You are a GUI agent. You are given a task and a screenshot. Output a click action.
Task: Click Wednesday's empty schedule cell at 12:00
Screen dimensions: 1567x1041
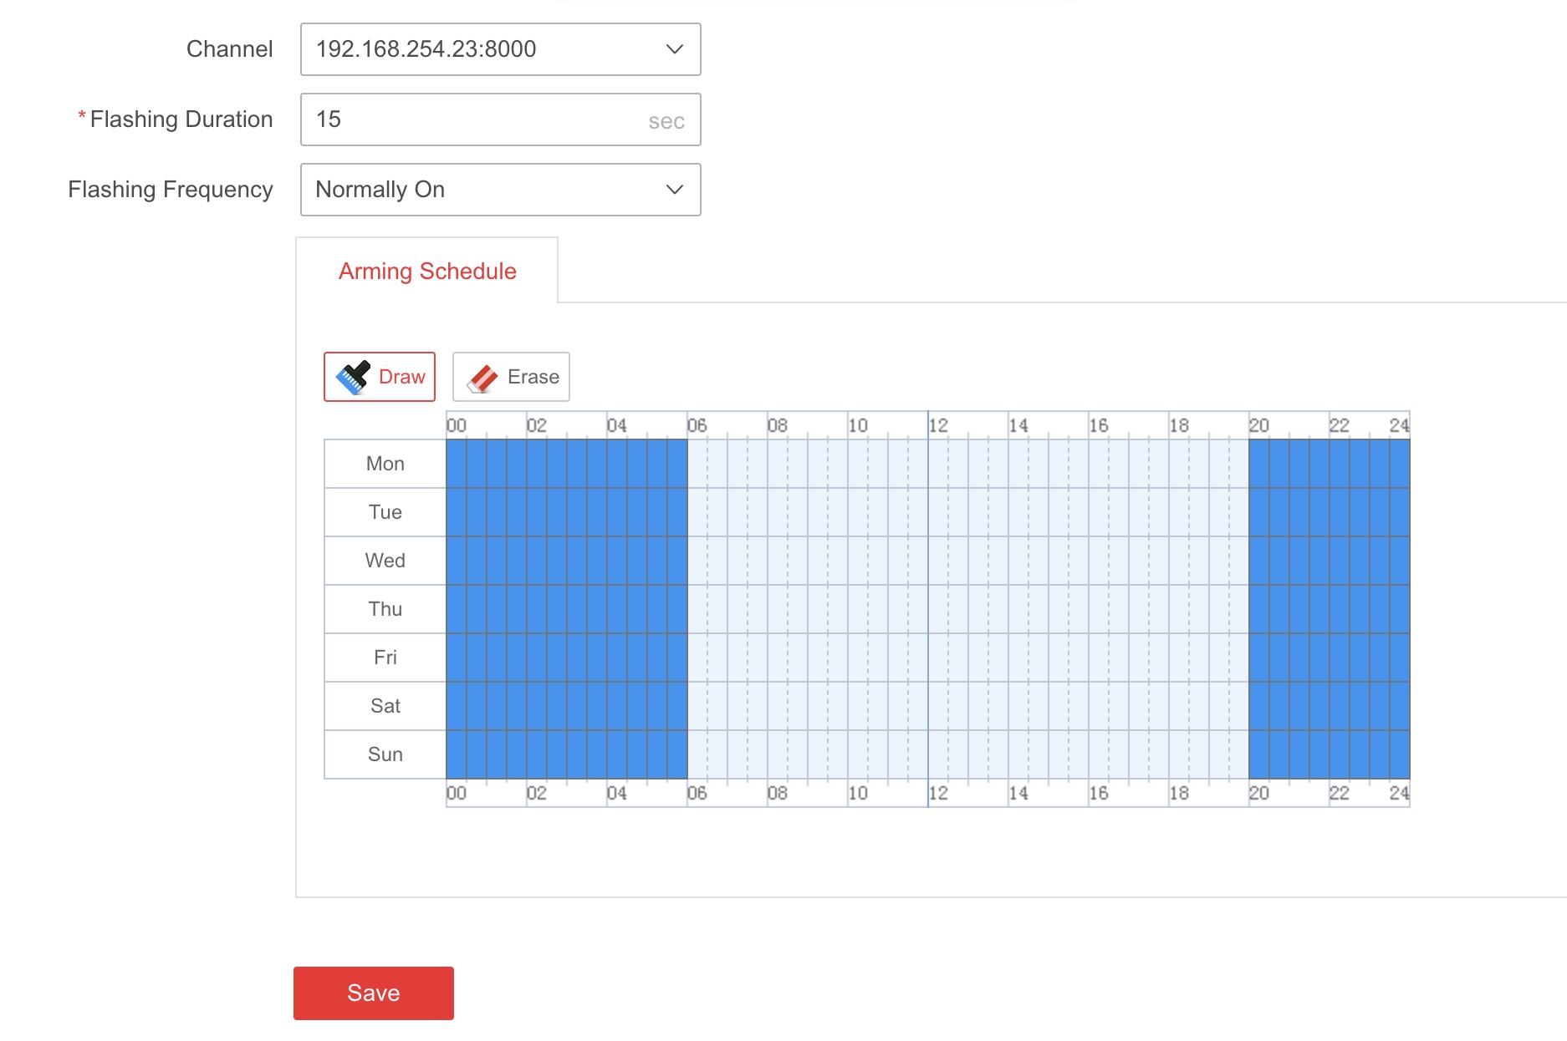coord(938,561)
